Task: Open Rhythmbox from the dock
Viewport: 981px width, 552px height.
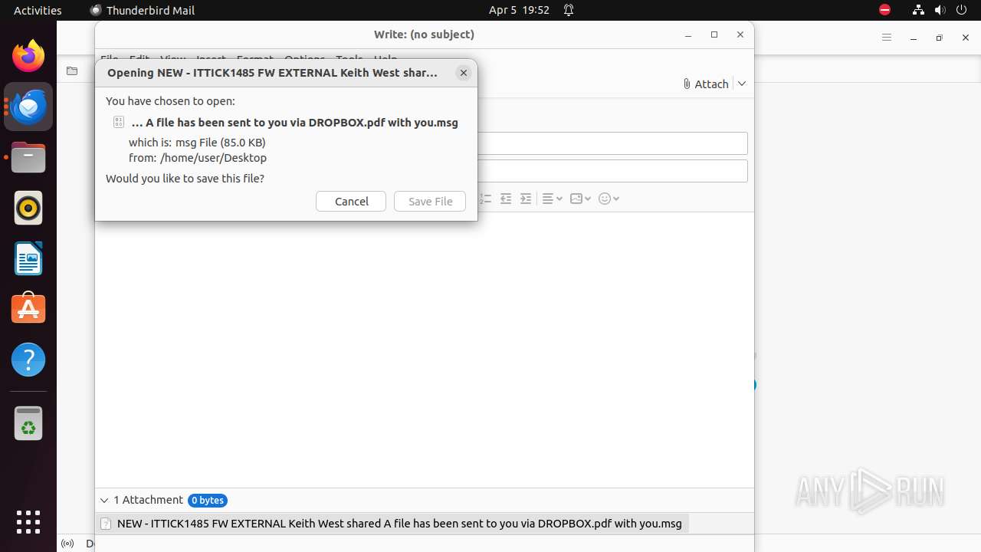Action: (x=28, y=208)
